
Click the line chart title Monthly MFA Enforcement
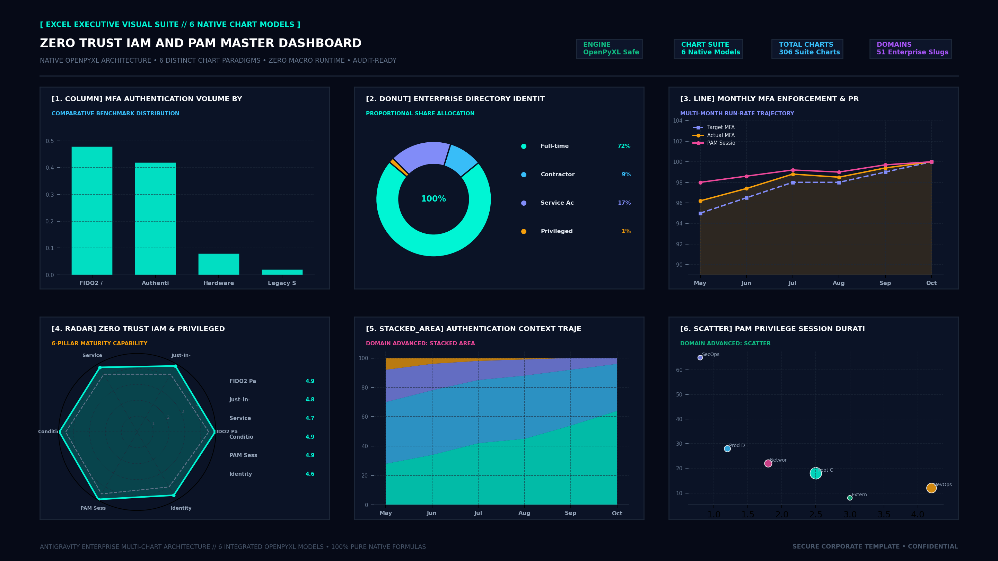coord(769,99)
